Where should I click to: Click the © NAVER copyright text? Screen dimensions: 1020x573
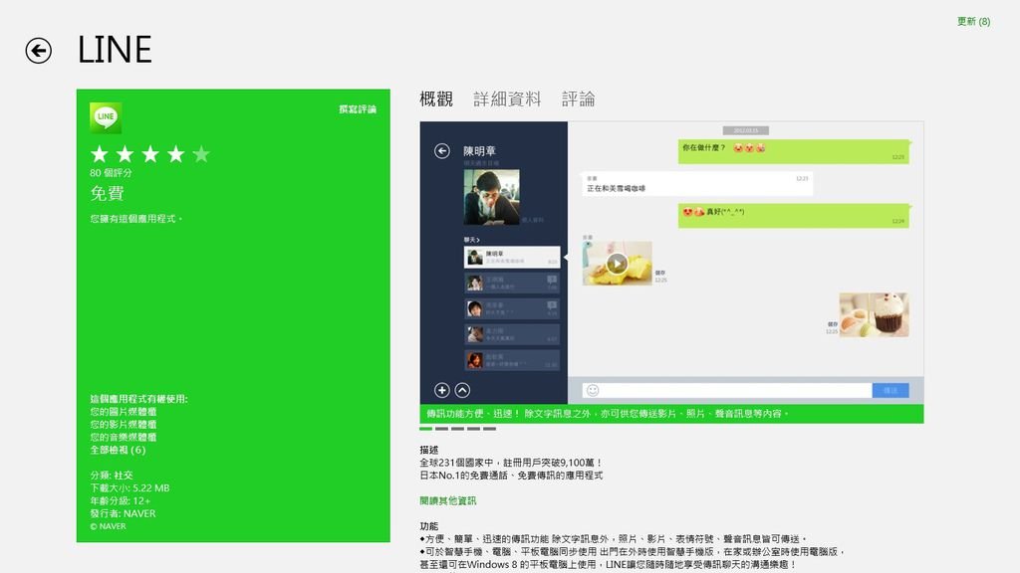click(x=108, y=526)
